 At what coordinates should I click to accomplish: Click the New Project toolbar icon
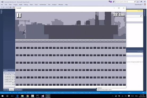point(10,7)
